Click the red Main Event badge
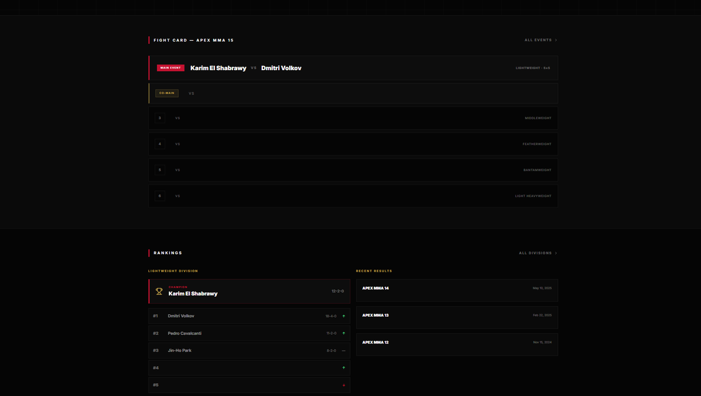Viewport: 701px width, 396px height. (x=171, y=68)
